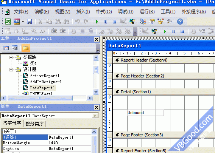Open the Insert object dropdown arrow
Screen dimensions: 215x153
[x=23, y=22]
